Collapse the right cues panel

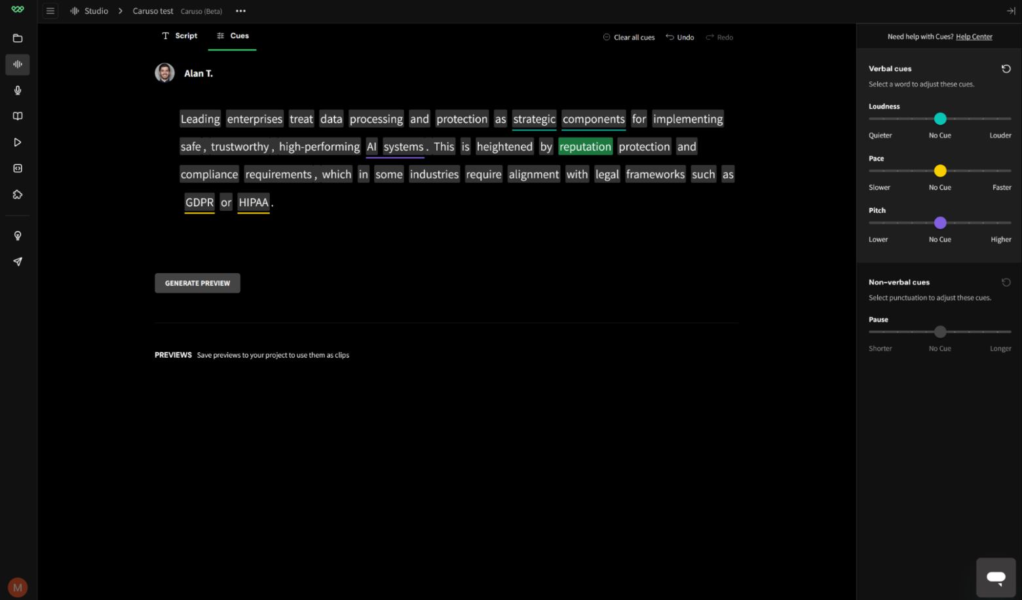click(x=1010, y=11)
